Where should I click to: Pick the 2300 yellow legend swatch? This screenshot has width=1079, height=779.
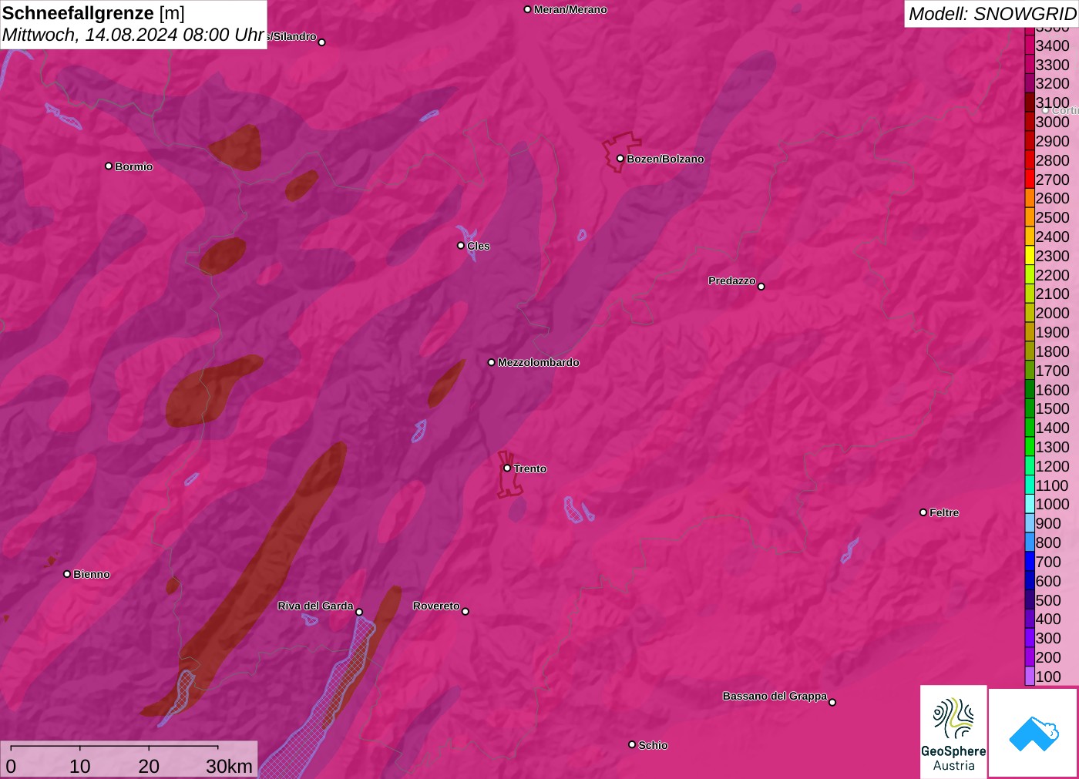(1030, 255)
